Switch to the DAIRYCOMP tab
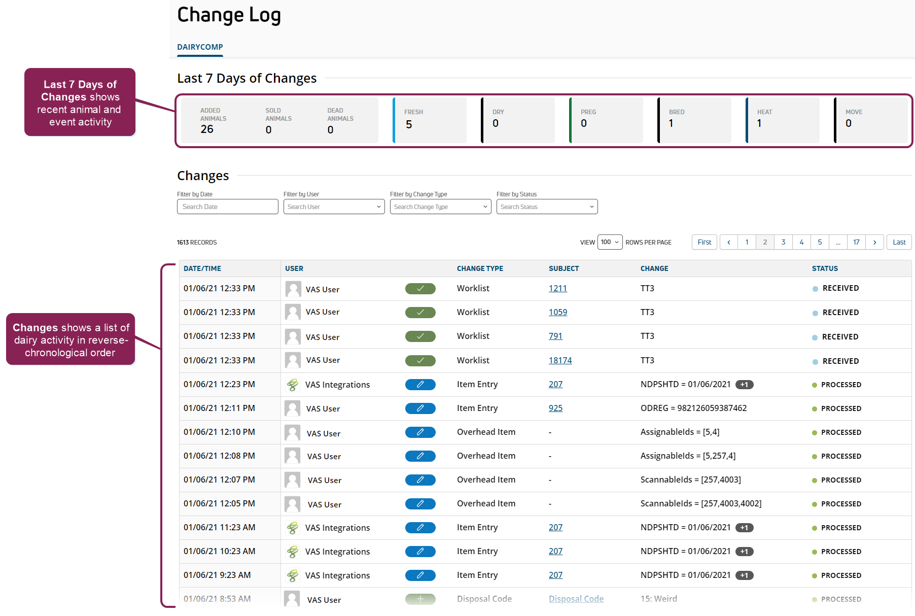Screen dimensions: 915x616 [200, 47]
